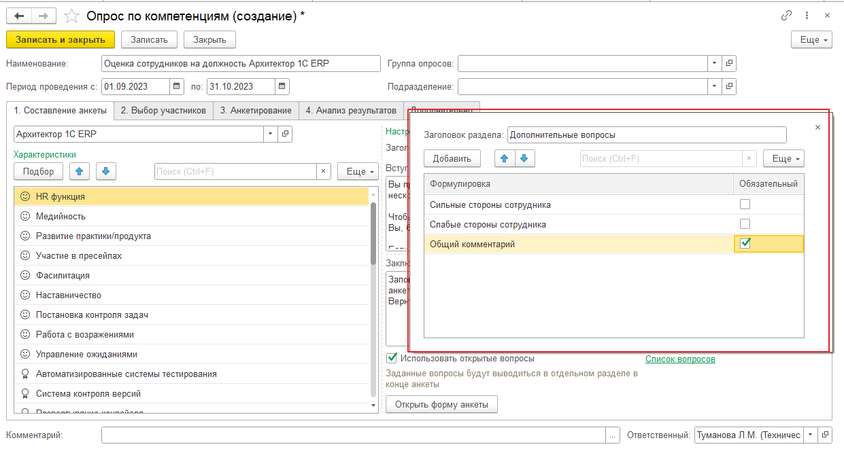Open calendar for period end date
Viewport: 844px width, 451px height.
point(282,86)
